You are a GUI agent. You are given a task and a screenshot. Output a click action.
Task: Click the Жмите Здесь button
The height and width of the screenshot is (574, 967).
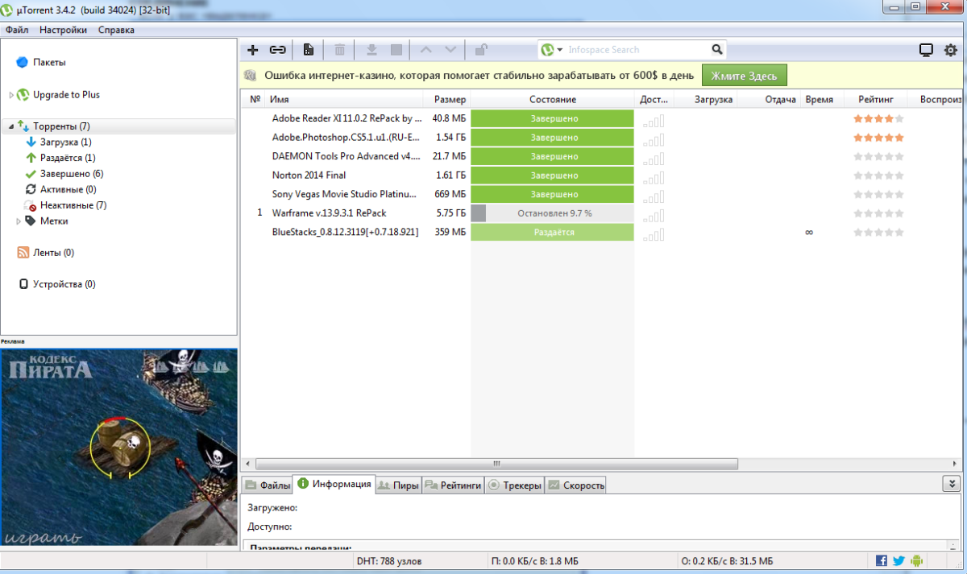[744, 75]
